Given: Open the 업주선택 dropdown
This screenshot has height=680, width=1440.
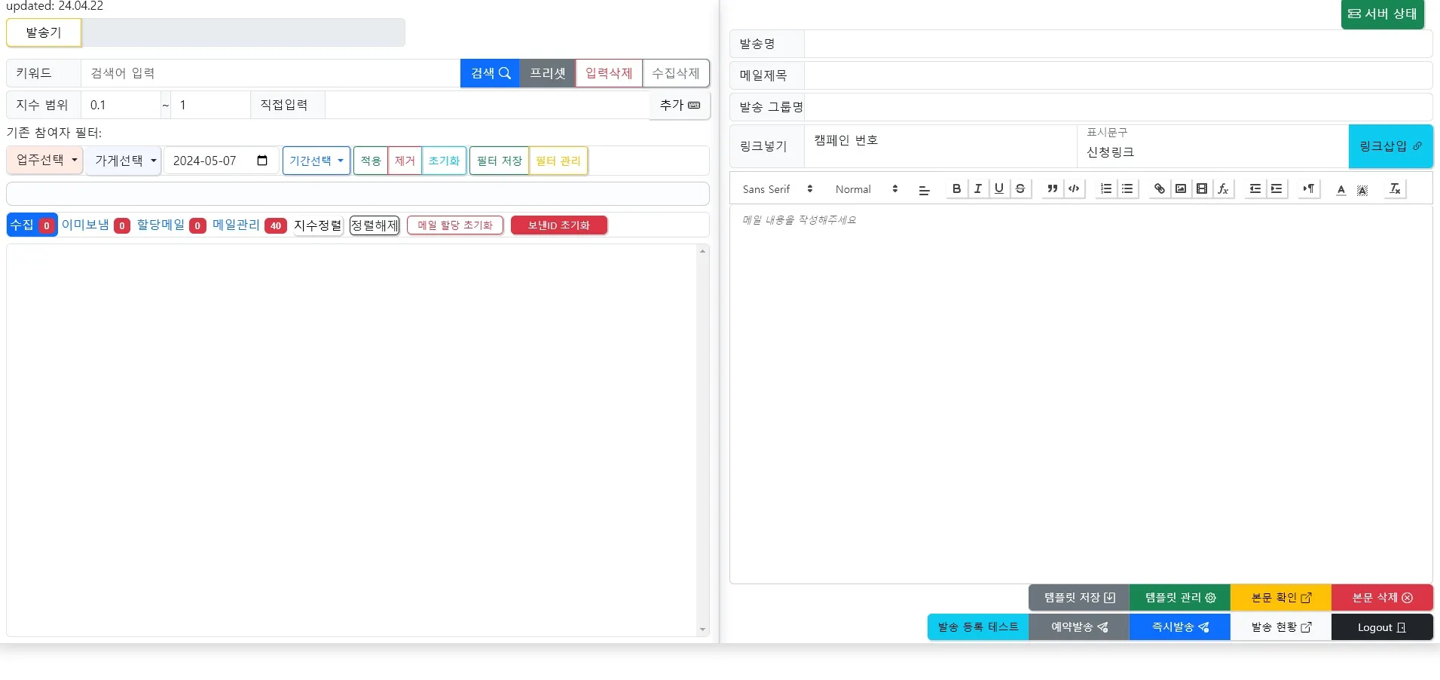Looking at the screenshot, I should click(44, 160).
